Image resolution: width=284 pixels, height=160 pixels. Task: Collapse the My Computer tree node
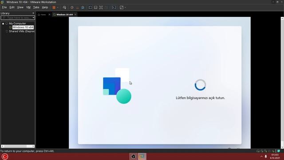click(3, 24)
